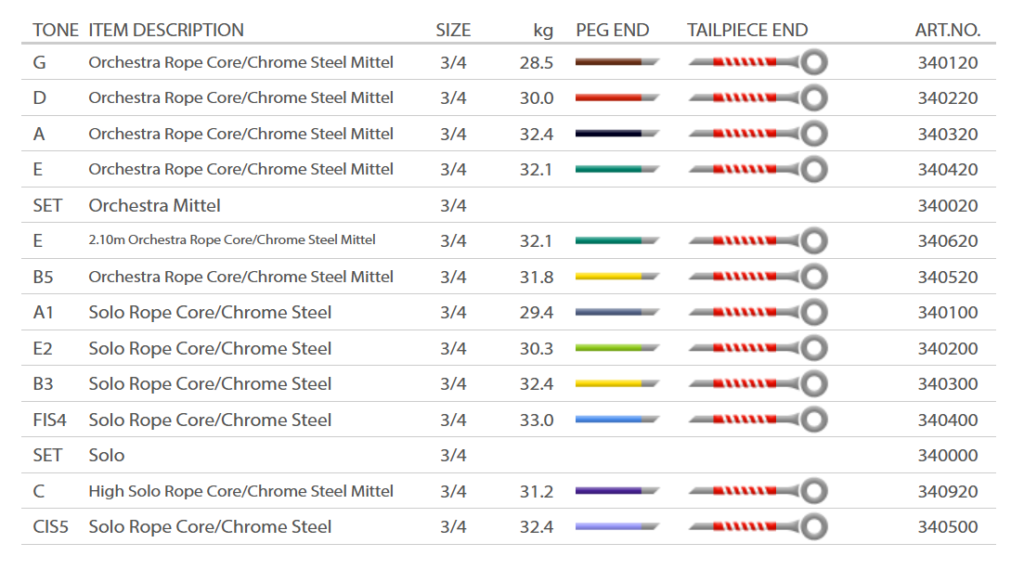Select High Solo Rope Core/Chrome Steel Mittel item
Viewport: 1011px width, 569px height.
240,491
